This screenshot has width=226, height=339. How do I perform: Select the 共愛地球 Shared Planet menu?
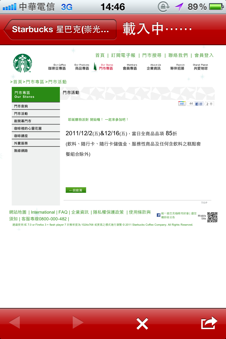pyautogui.click(x=201, y=67)
